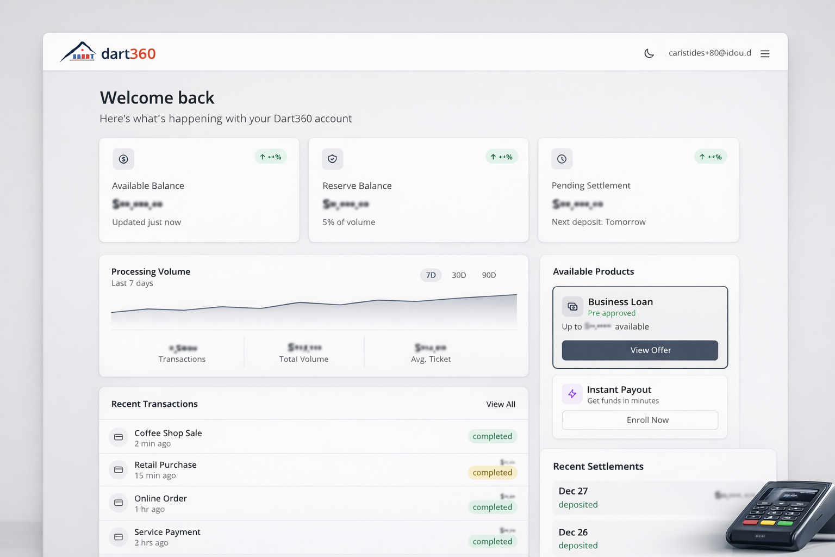
Task: Enroll Now in Instant Payout
Action: click(x=639, y=420)
